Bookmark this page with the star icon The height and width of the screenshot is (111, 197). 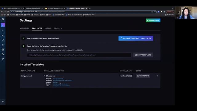click(155, 12)
